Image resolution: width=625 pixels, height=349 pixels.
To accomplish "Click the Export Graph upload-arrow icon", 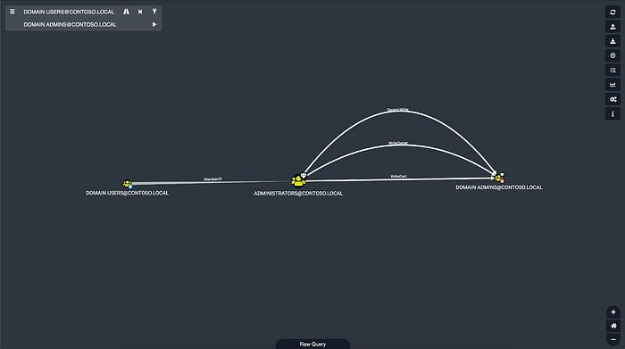I will (x=612, y=27).
